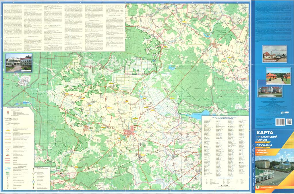Screen dimensions: 294x194
Task: Click the Shereshevo town marker west of Pruzhany
Action: coord(86,129)
